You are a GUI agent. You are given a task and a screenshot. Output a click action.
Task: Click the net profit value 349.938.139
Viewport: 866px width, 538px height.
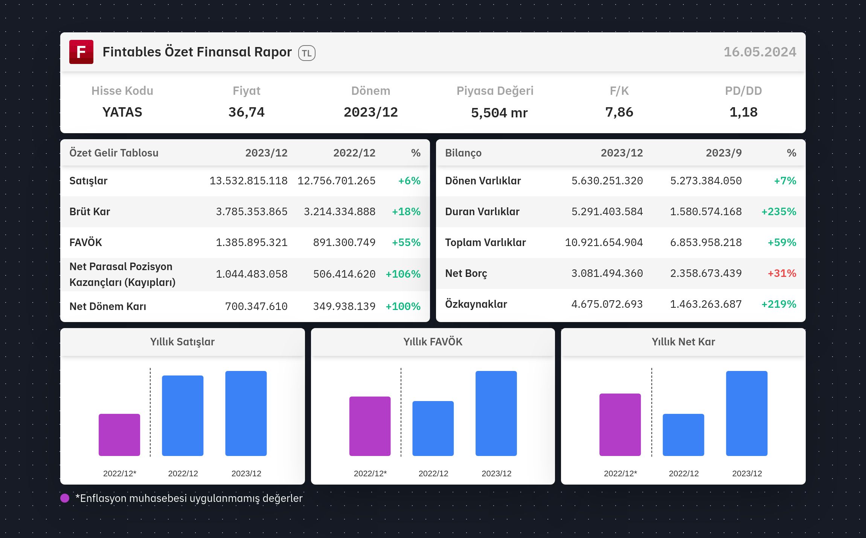(345, 306)
